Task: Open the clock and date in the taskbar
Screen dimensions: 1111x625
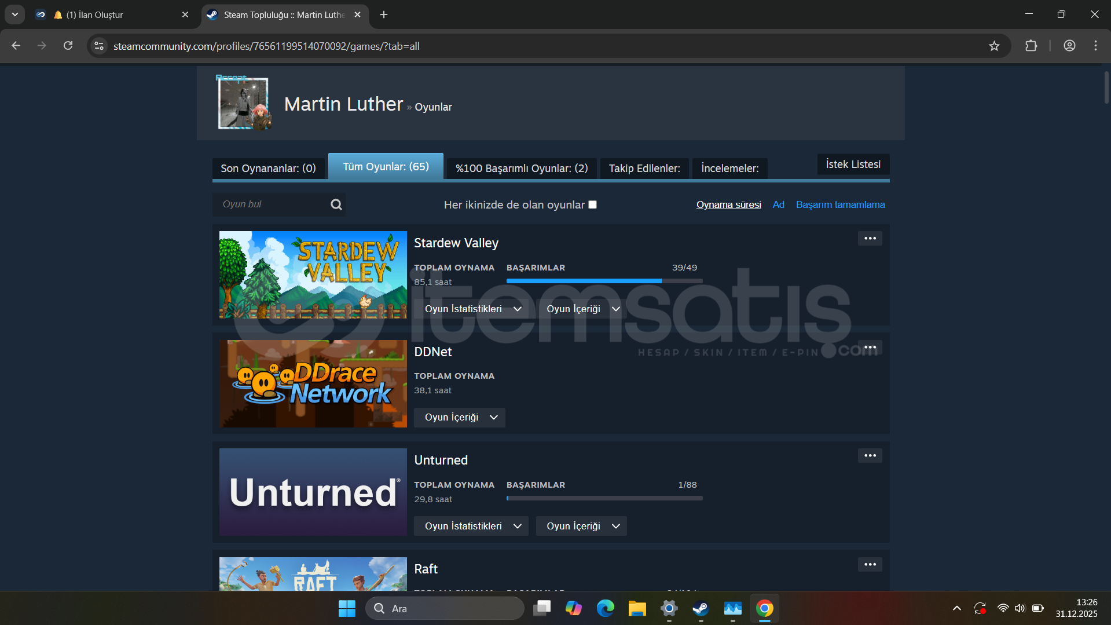Action: (1076, 609)
